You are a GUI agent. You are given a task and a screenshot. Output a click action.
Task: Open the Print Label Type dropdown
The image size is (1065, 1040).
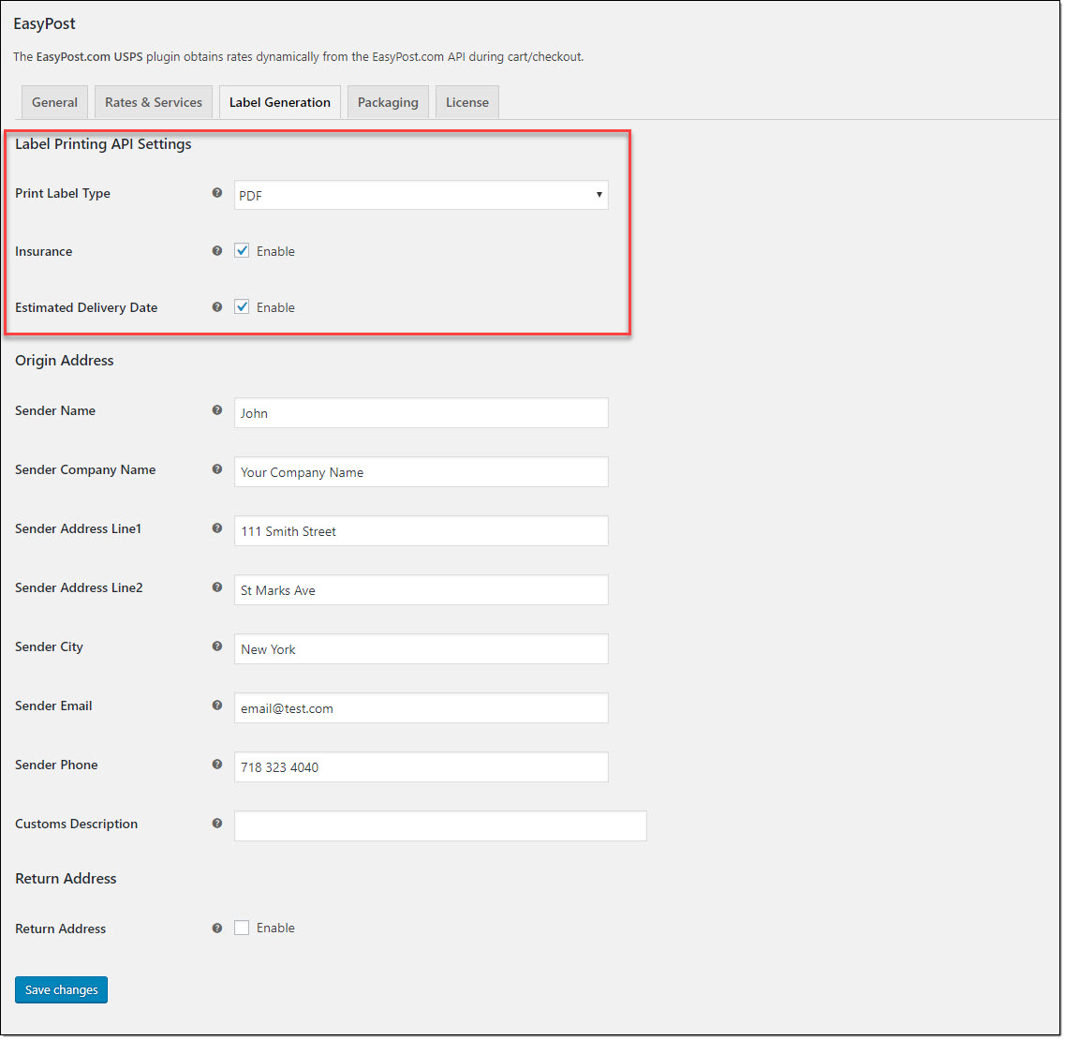(x=422, y=195)
